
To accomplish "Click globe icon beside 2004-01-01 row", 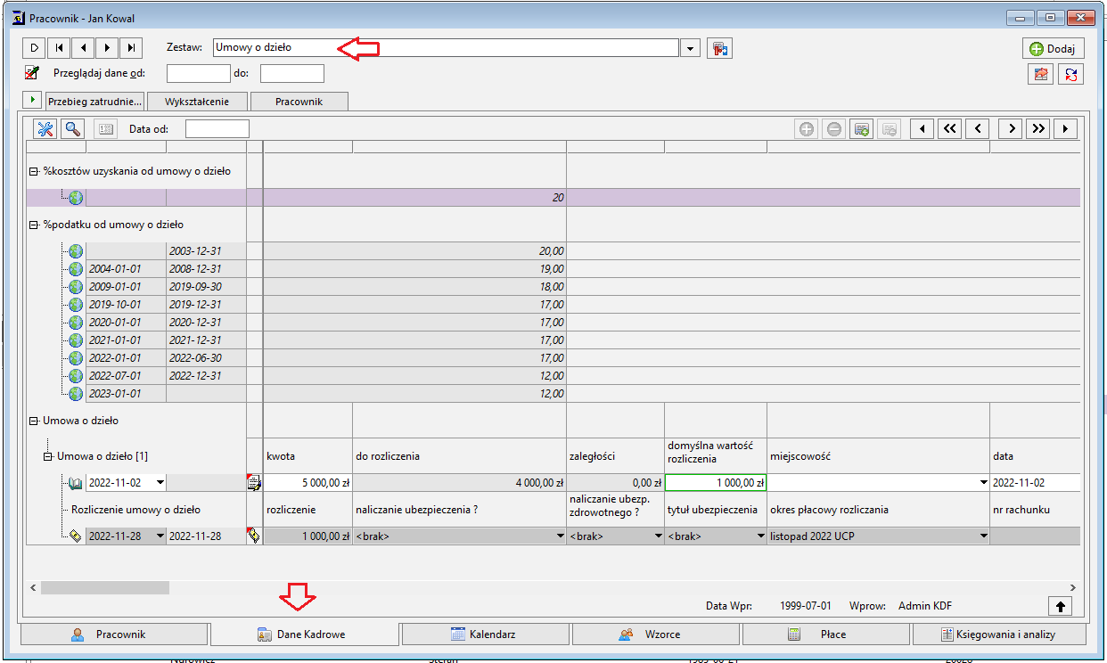I will [x=76, y=269].
